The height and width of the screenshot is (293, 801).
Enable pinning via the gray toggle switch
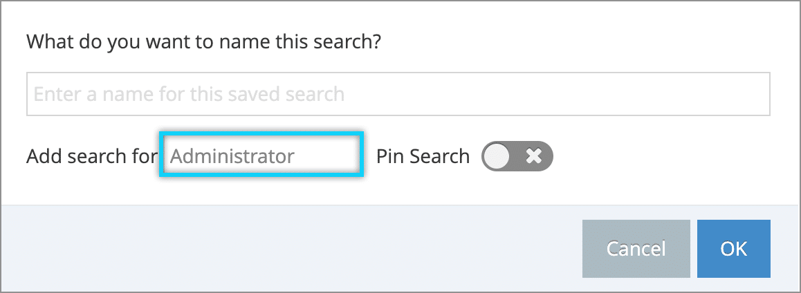(x=517, y=156)
